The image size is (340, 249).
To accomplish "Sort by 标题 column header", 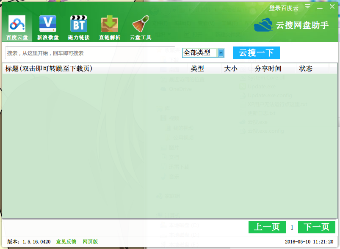I will pyautogui.click(x=95, y=68).
